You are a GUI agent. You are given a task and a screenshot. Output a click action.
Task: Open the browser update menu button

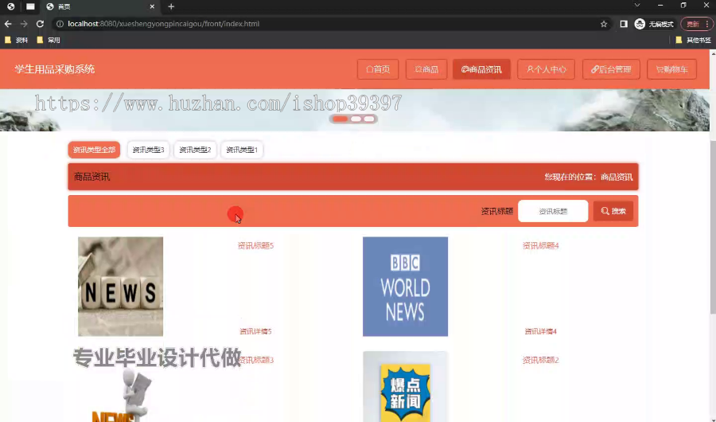click(x=697, y=24)
